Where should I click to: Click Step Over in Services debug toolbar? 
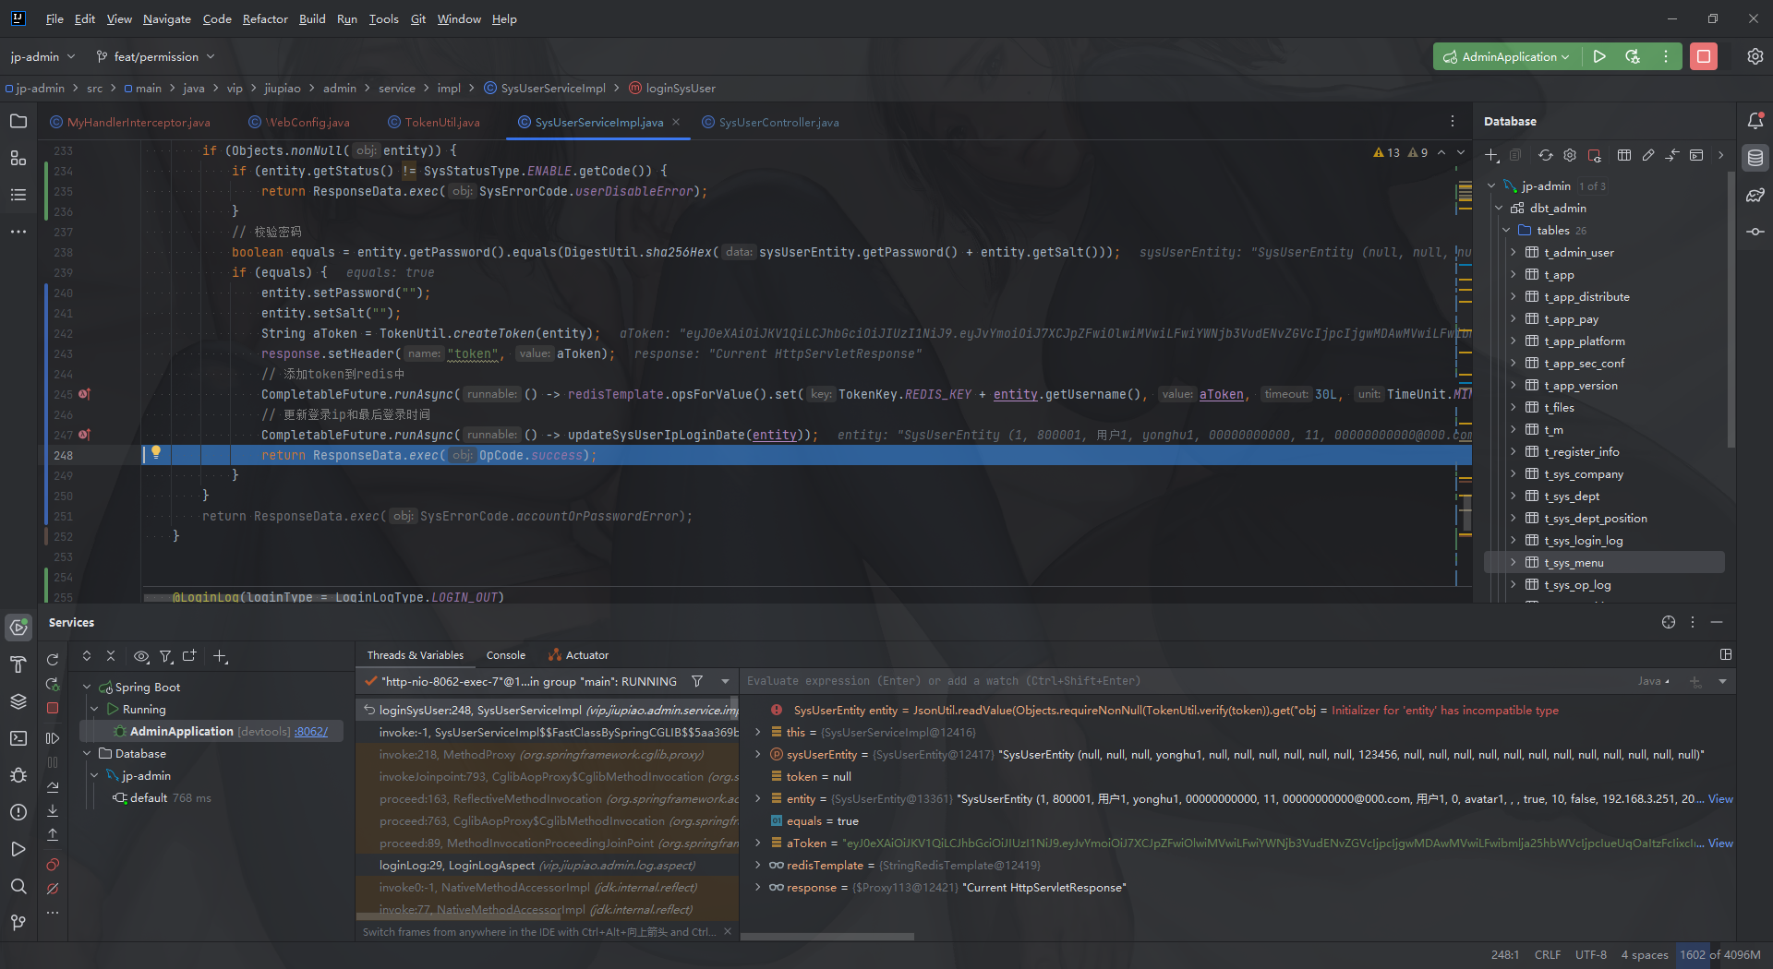[53, 787]
